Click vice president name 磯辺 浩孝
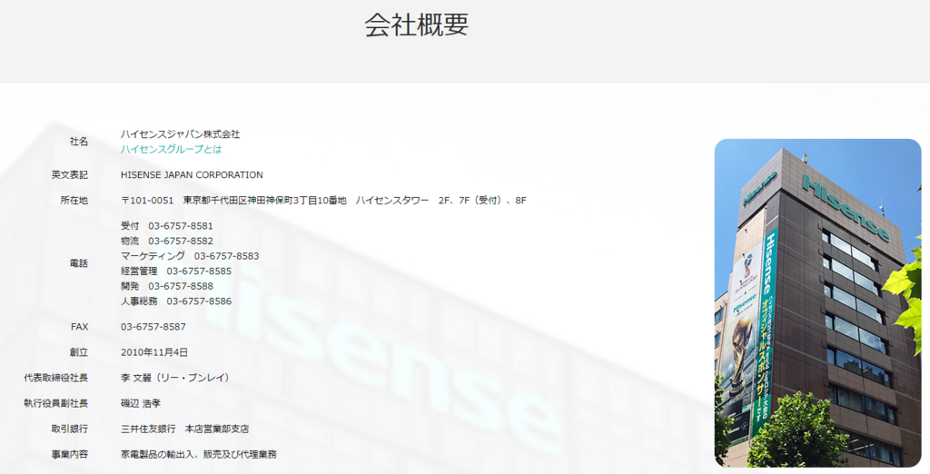 click(141, 403)
